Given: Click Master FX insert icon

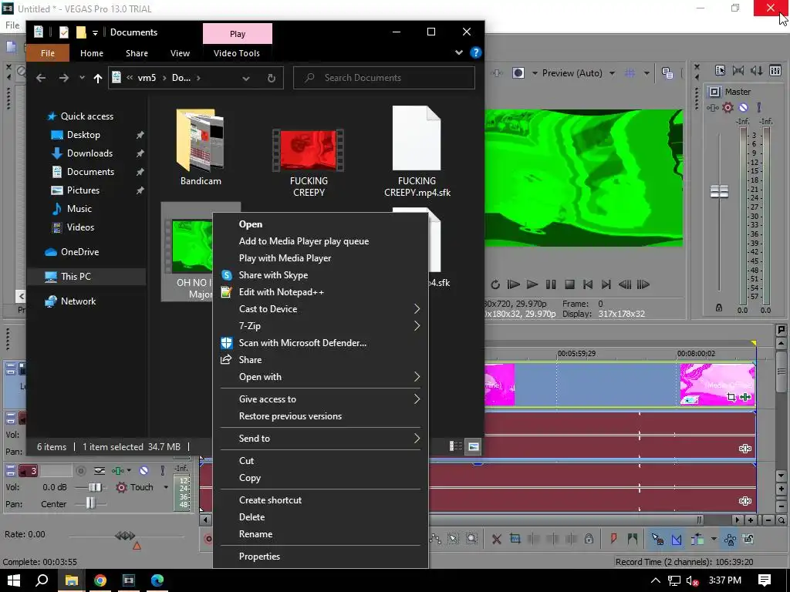Looking at the screenshot, I should (712, 107).
